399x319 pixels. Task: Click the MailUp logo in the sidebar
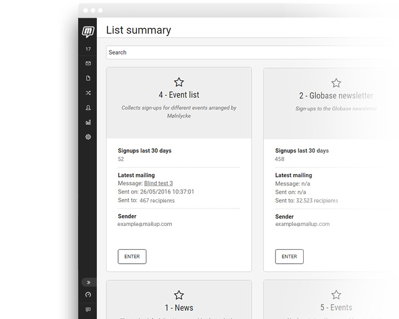(x=88, y=32)
